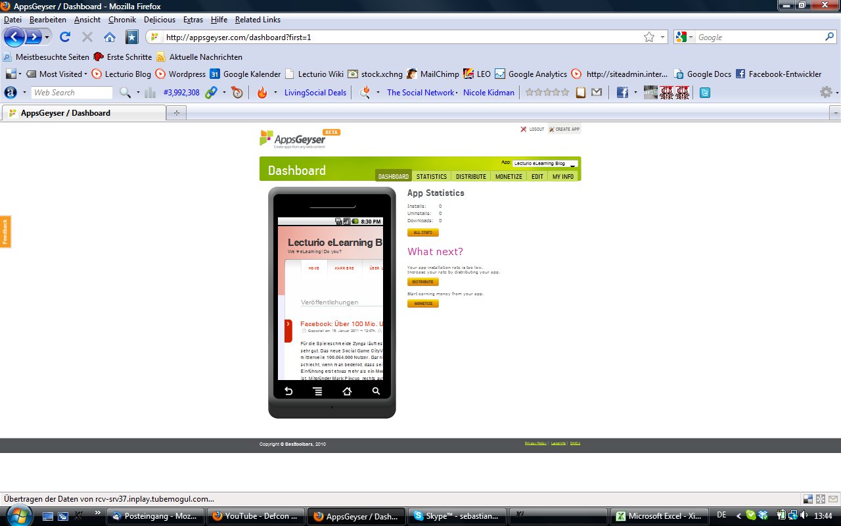Click The Social Network toolbar link
Viewport: 841px width, 526px height.
pos(420,93)
